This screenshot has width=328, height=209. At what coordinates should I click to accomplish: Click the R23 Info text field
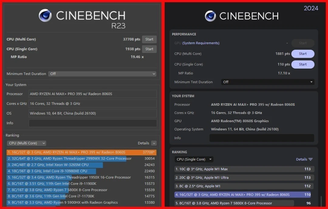tap(93, 123)
